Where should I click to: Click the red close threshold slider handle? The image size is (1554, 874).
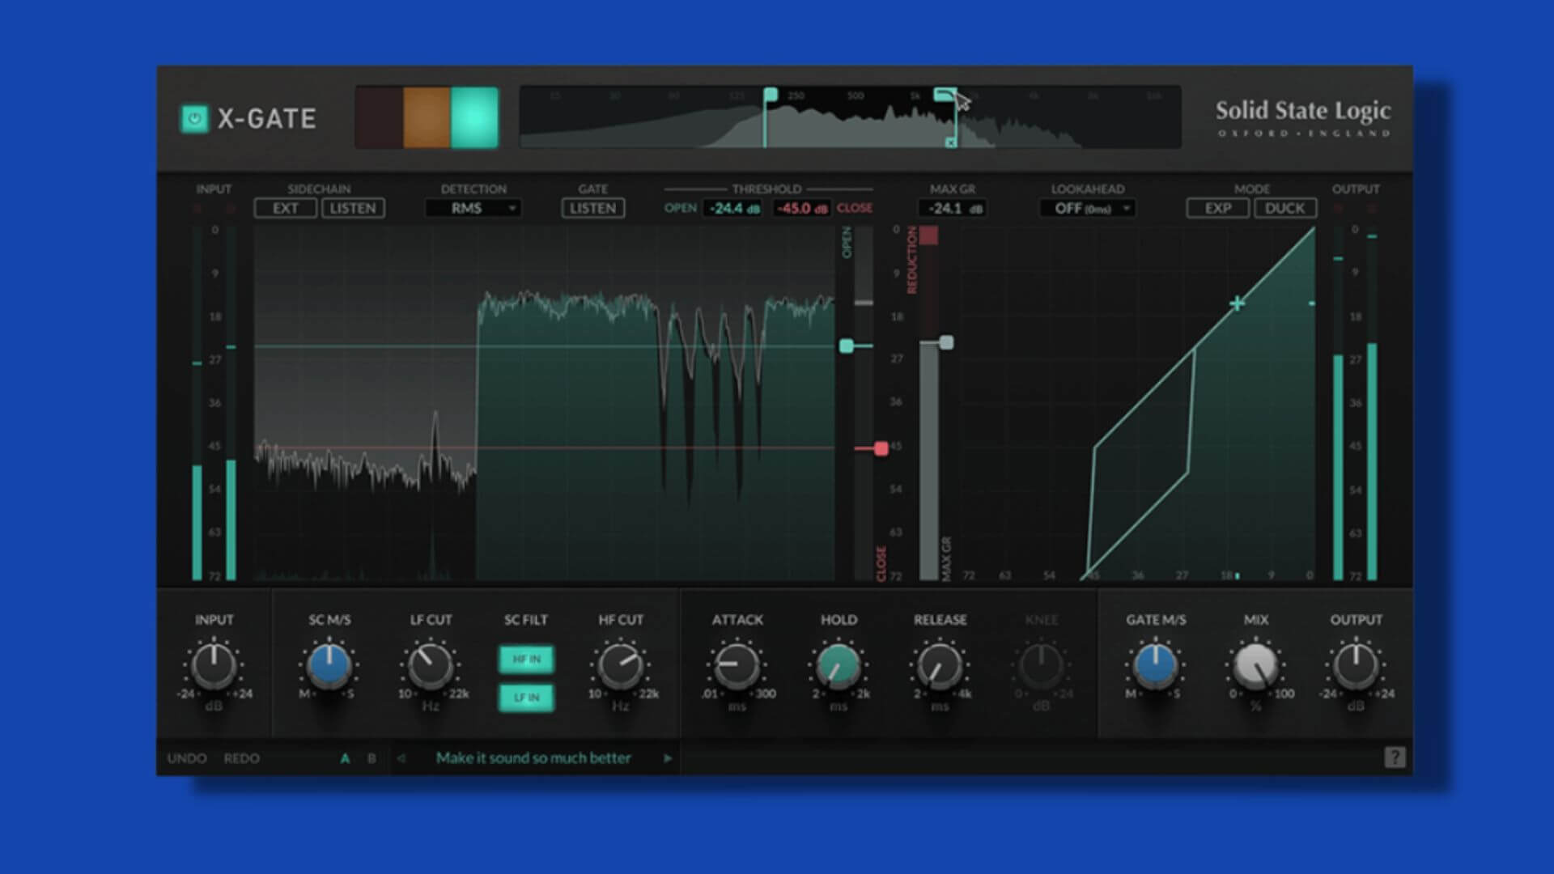[x=881, y=448]
